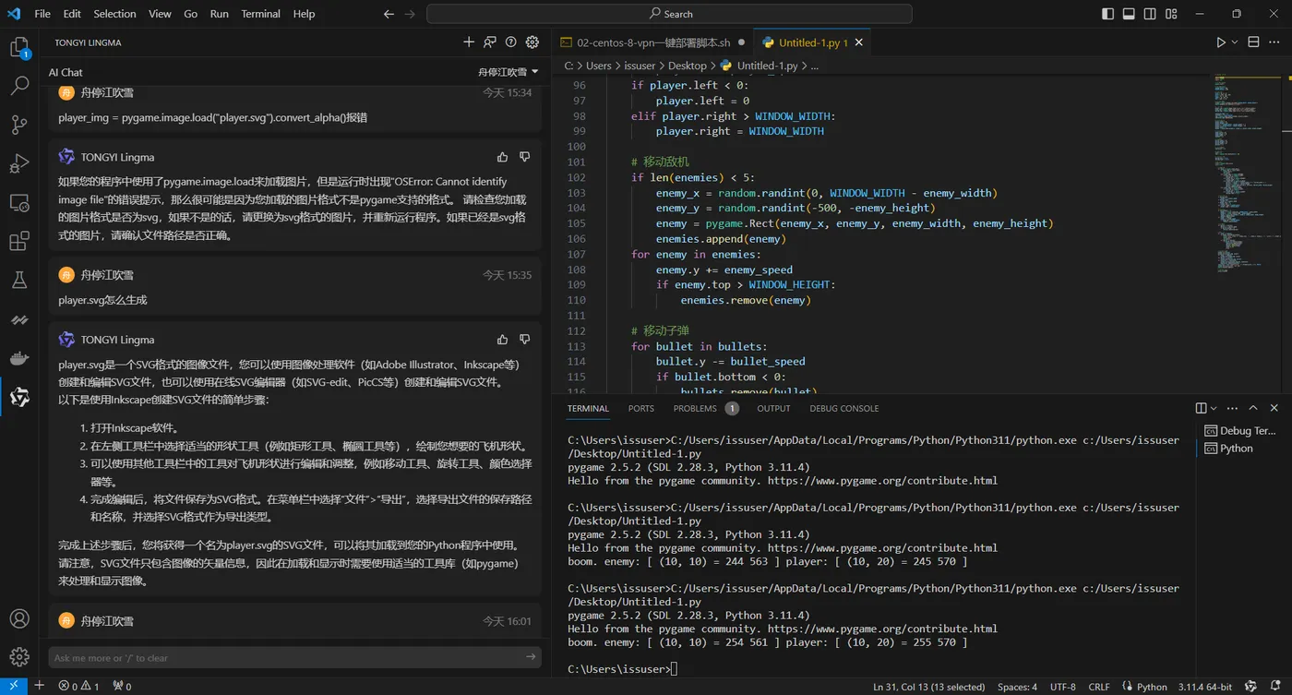Change UTF-8 encoding in status bar

tap(1062, 686)
